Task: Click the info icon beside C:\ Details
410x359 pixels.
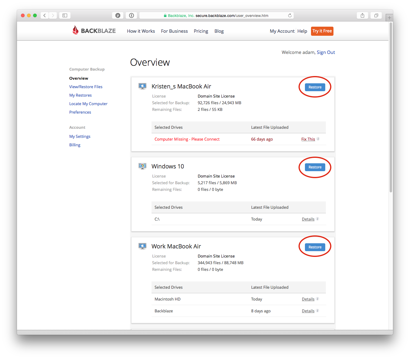Action: [x=317, y=219]
